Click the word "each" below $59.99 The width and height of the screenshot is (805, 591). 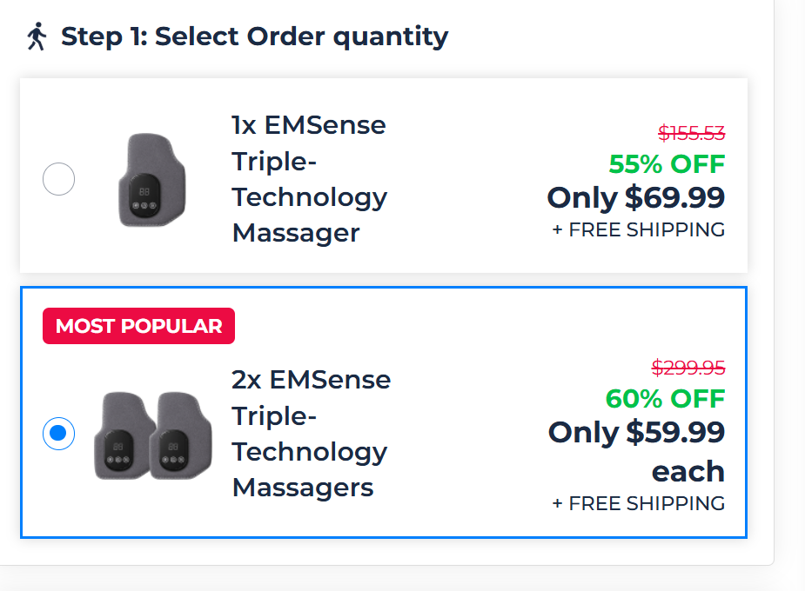[x=688, y=471]
